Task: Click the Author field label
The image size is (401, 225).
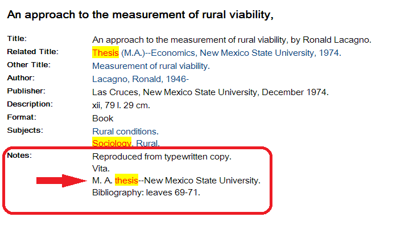Action: tap(20, 78)
